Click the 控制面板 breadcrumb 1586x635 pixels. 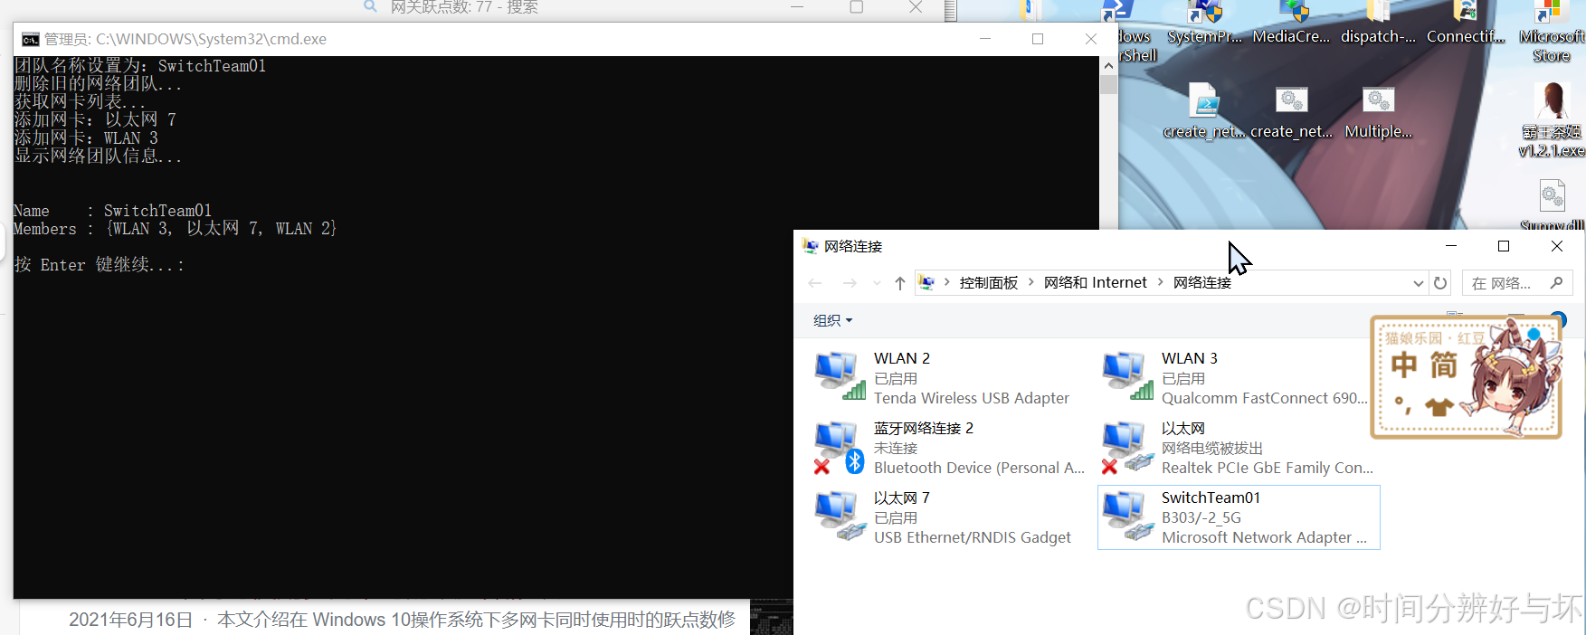[989, 283]
